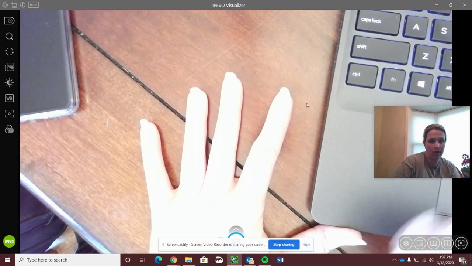
Task: Click the volume speaker icon
Action: [x=431, y=260]
